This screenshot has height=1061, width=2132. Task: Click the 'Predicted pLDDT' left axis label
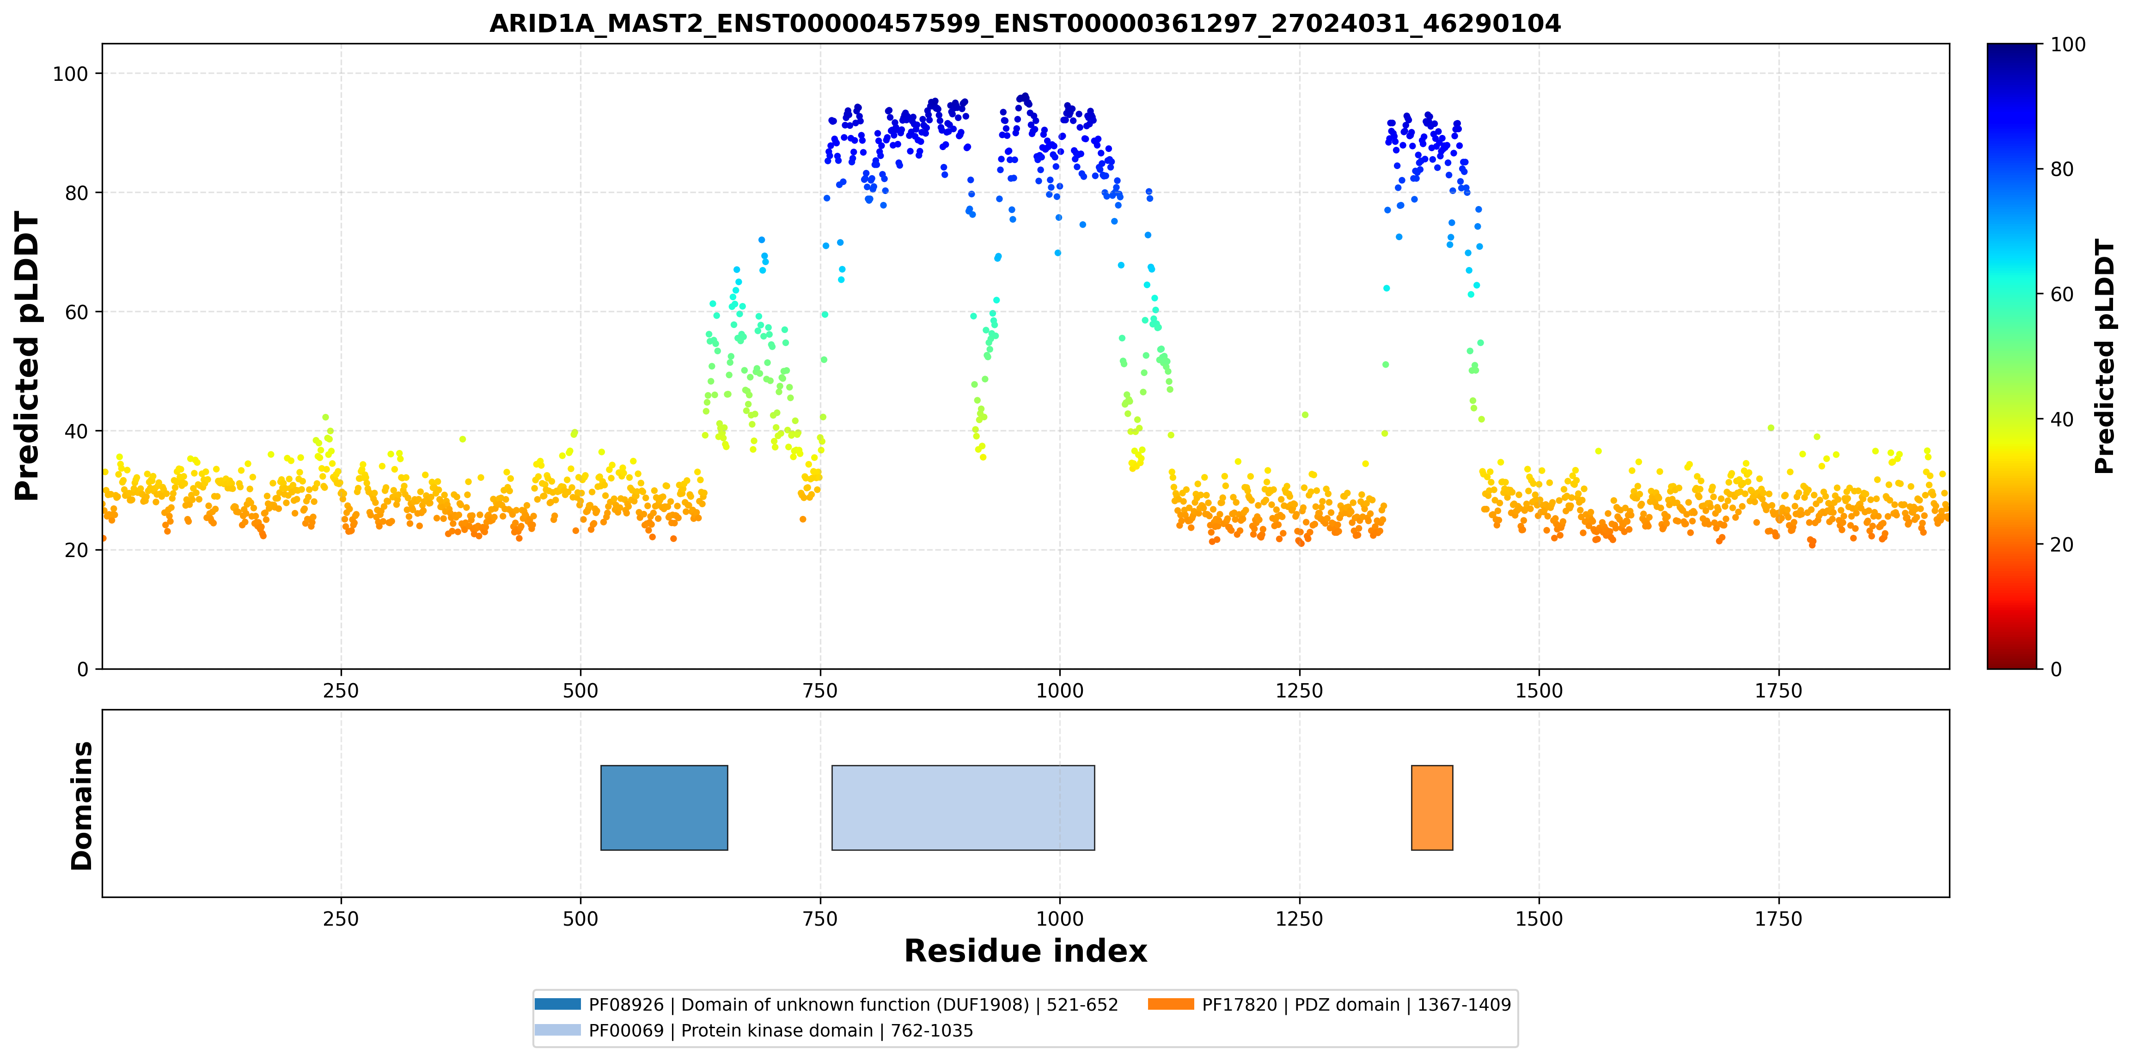click(27, 357)
